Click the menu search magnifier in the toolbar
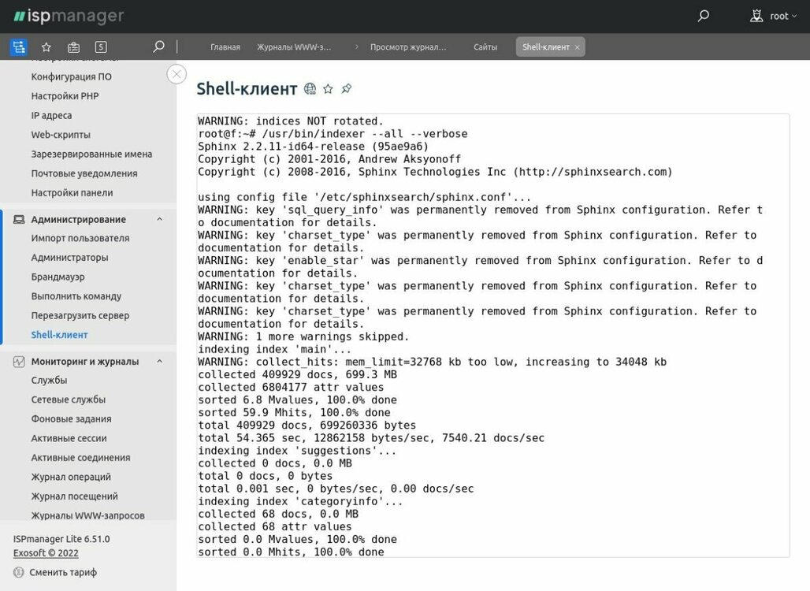This screenshot has height=591, width=810. coord(158,47)
